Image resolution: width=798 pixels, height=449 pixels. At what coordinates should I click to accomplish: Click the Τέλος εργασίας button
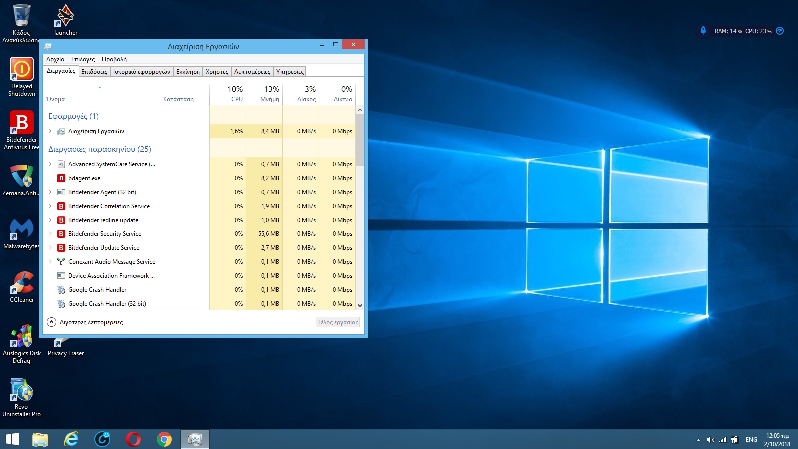click(338, 322)
